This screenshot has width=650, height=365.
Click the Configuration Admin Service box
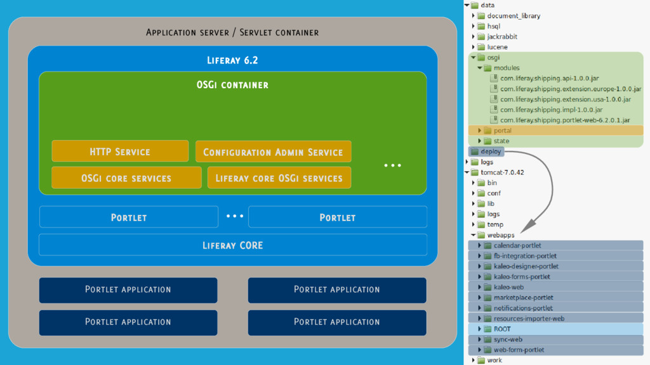click(273, 151)
